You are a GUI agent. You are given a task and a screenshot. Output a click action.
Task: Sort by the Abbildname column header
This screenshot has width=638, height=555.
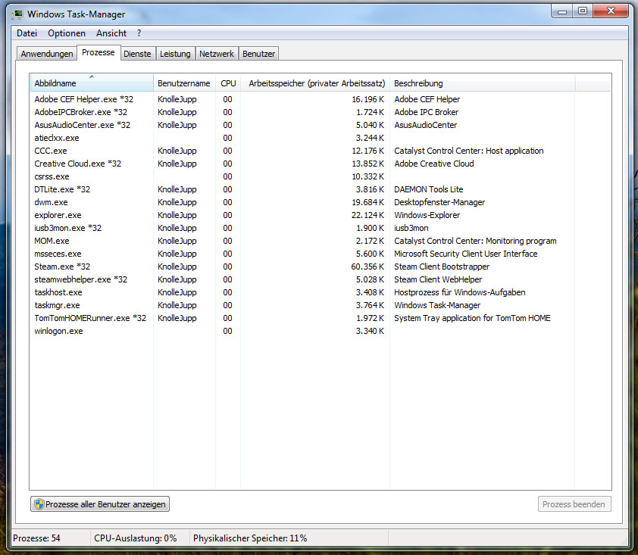[x=92, y=83]
